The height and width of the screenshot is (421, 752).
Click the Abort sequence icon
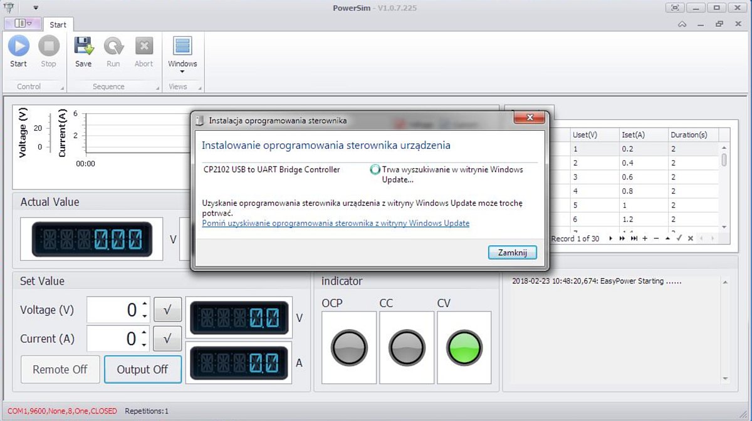(144, 46)
